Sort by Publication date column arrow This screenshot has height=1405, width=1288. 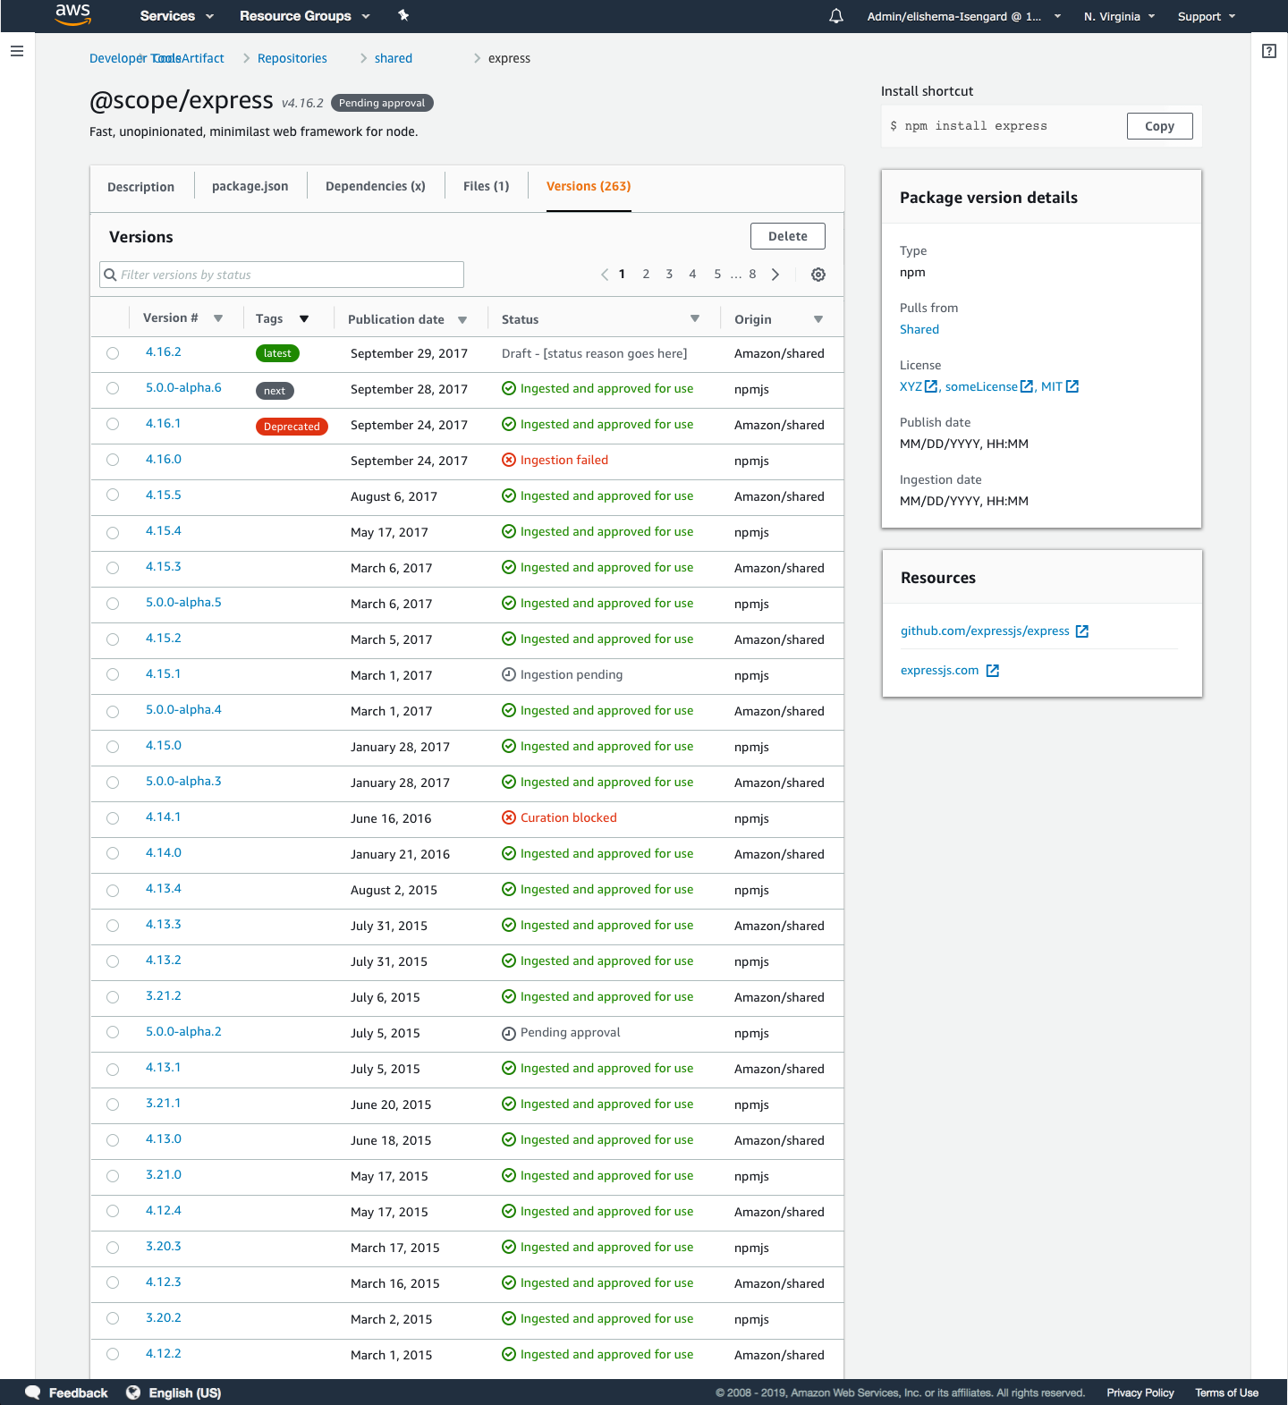click(462, 320)
